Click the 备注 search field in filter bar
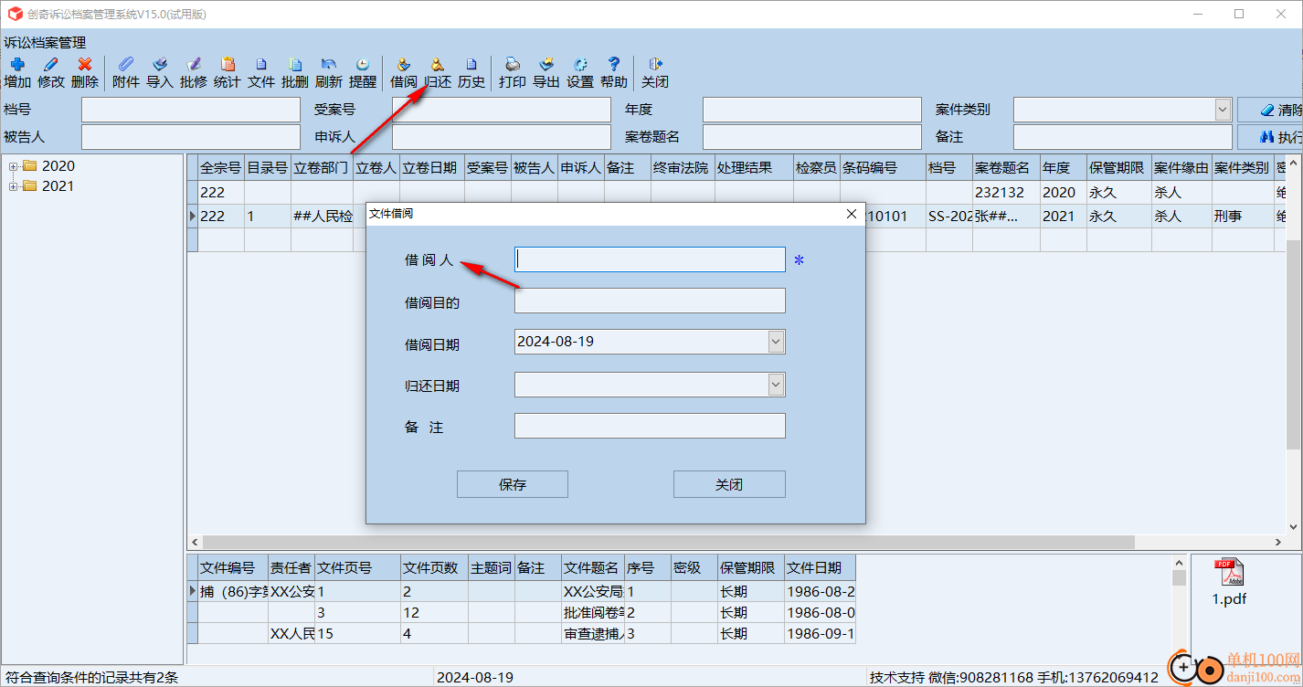 pyautogui.click(x=1123, y=137)
